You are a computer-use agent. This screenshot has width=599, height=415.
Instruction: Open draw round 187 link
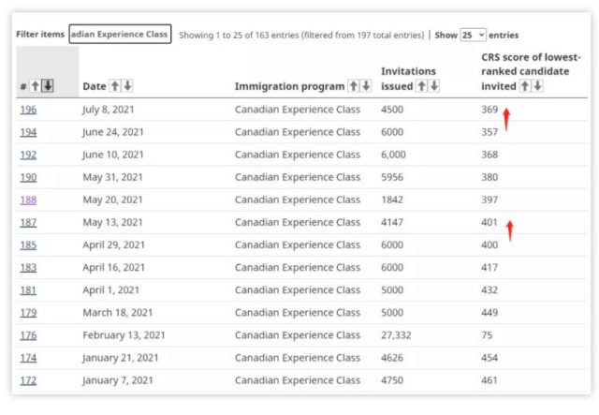pyautogui.click(x=28, y=222)
